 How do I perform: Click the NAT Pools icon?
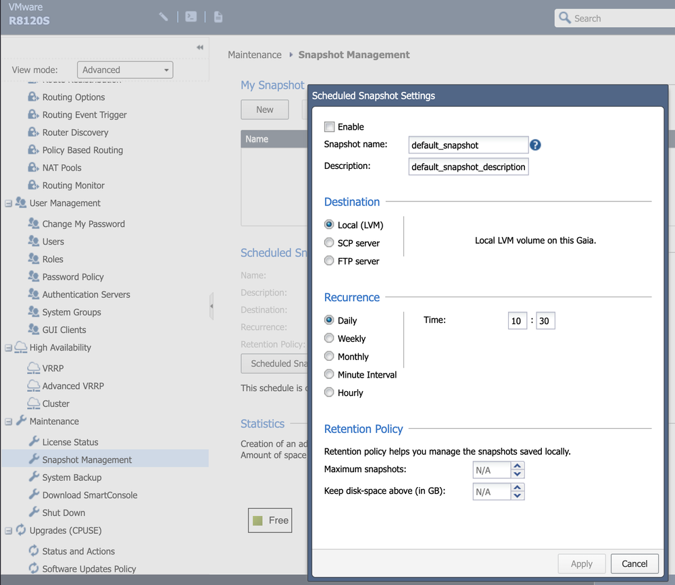(33, 168)
